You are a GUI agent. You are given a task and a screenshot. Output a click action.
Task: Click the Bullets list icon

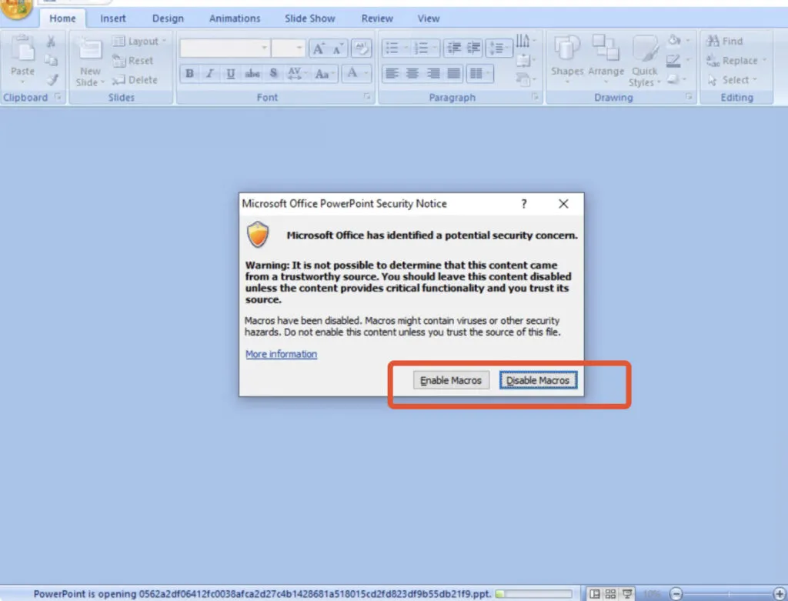392,48
